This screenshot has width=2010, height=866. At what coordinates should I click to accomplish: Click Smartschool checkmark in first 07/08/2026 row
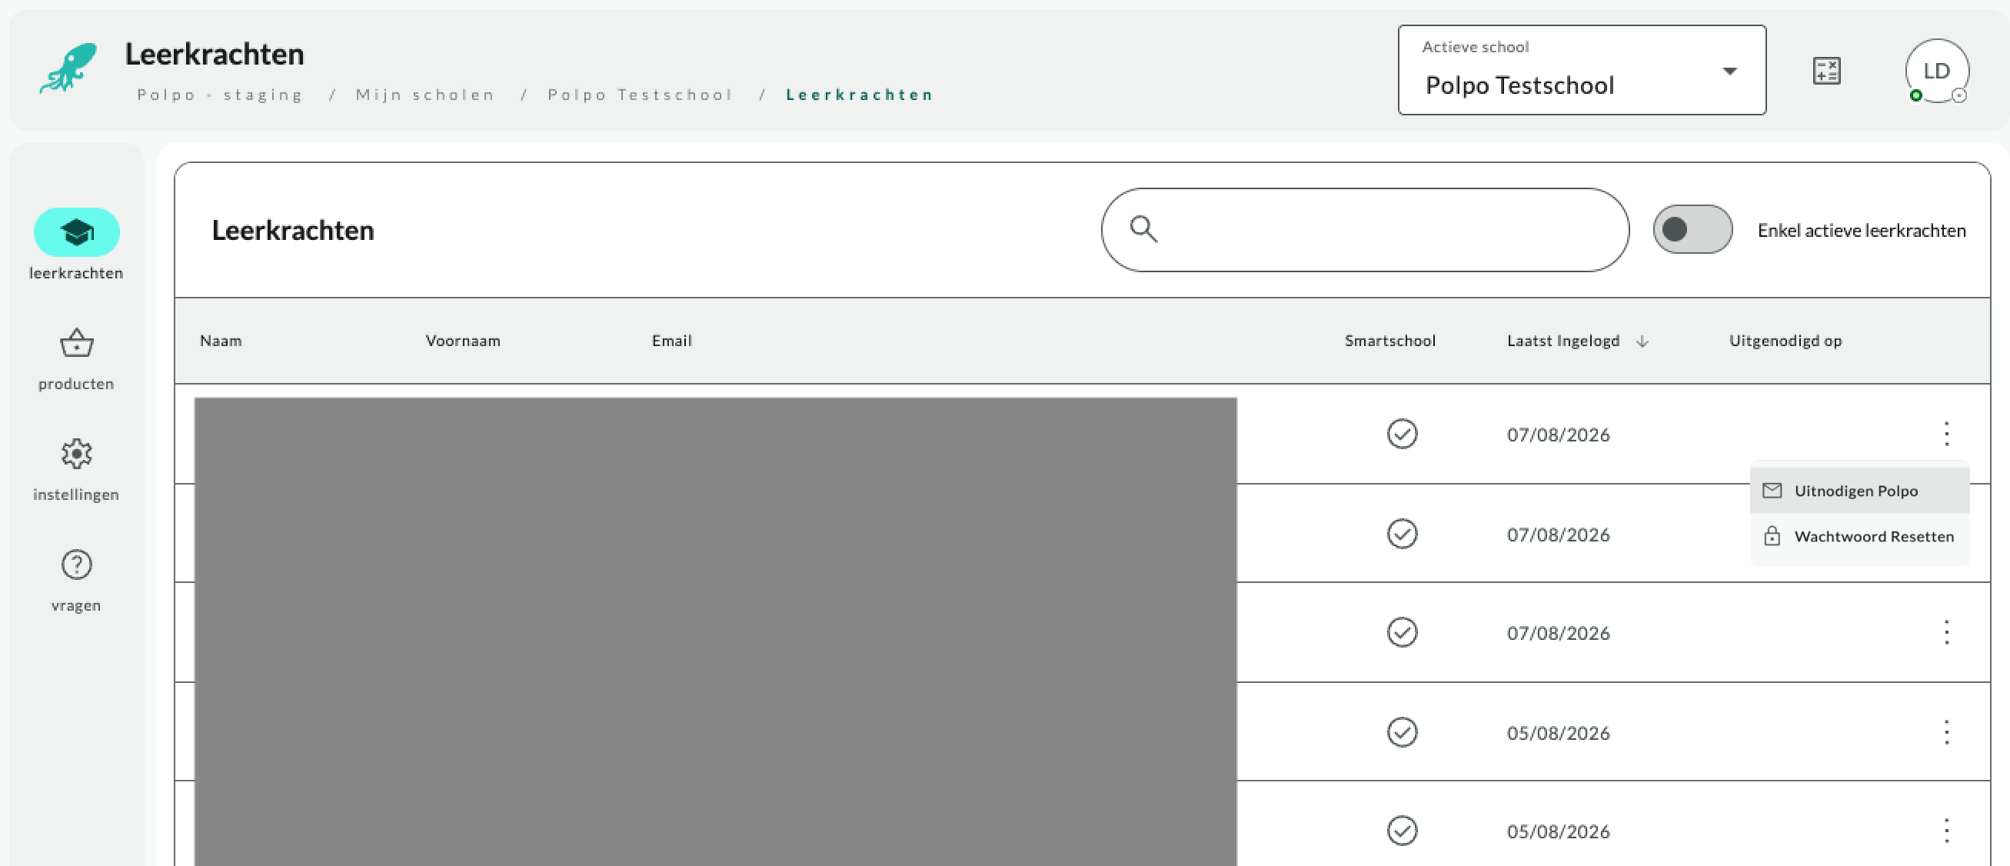(x=1403, y=434)
